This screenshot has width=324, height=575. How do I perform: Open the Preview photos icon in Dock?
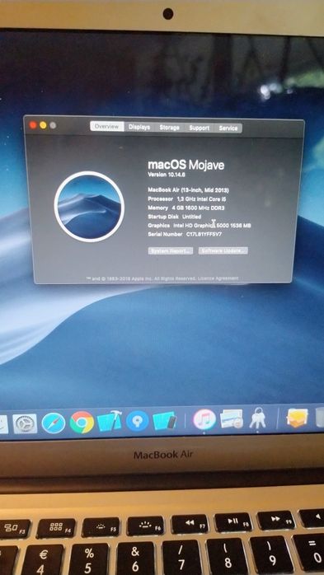pyautogui.click(x=232, y=418)
